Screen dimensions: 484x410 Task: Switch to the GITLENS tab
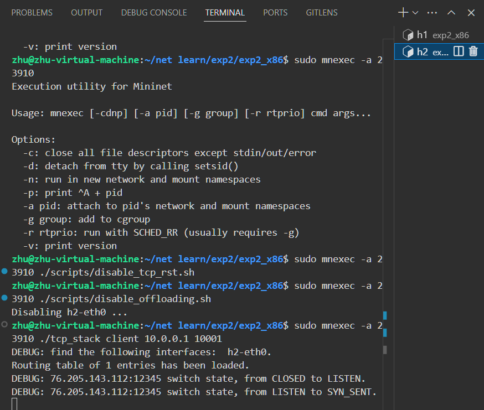click(x=322, y=13)
